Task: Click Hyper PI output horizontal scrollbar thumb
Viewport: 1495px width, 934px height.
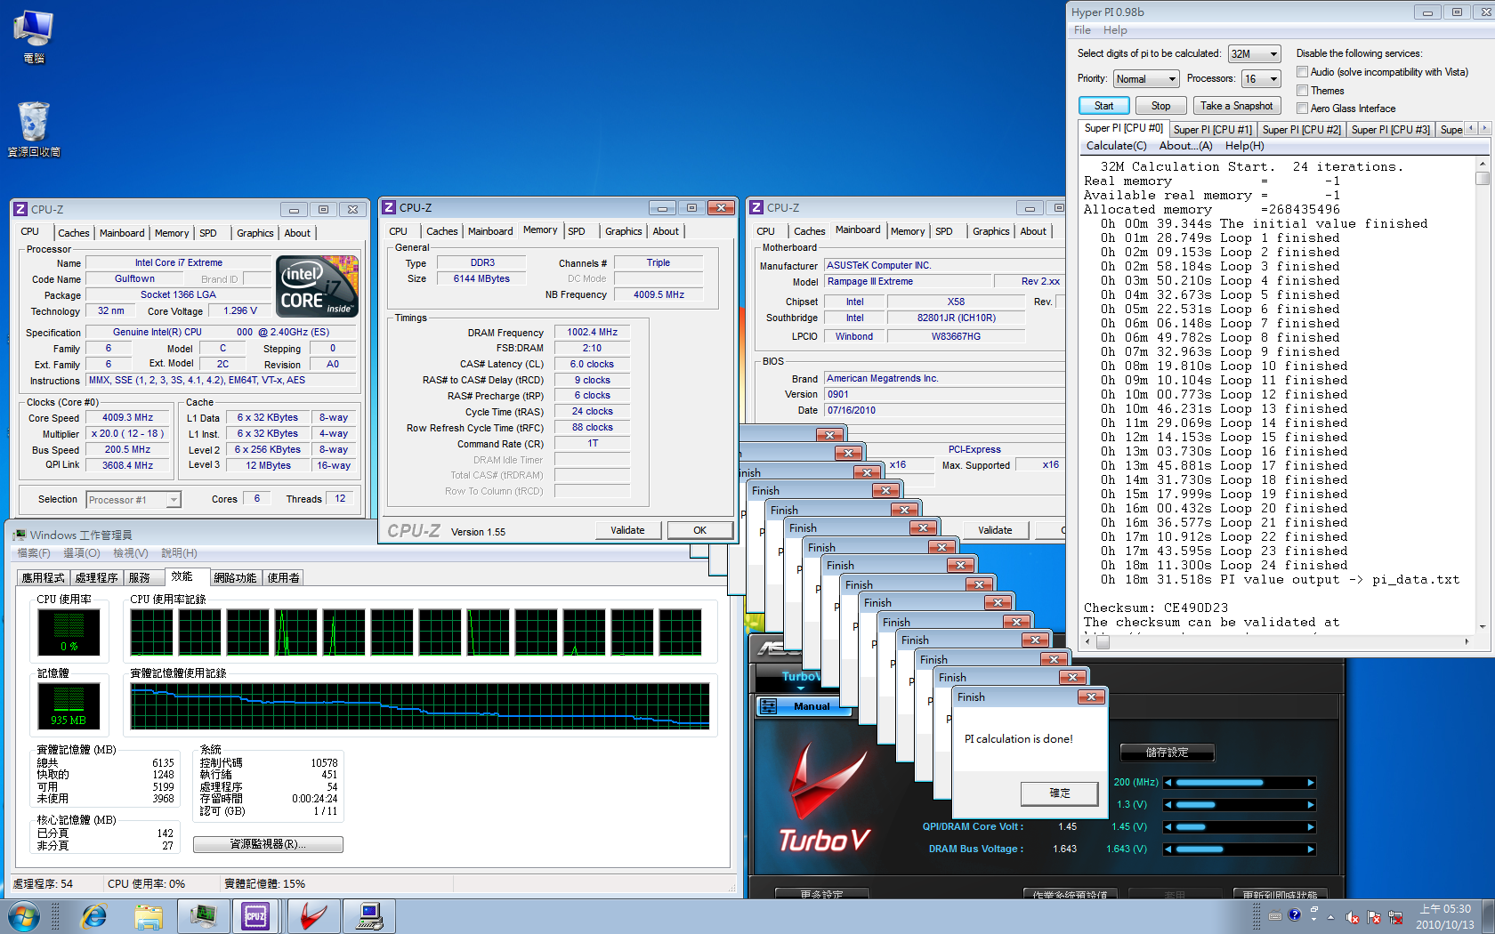Action: 1103,641
